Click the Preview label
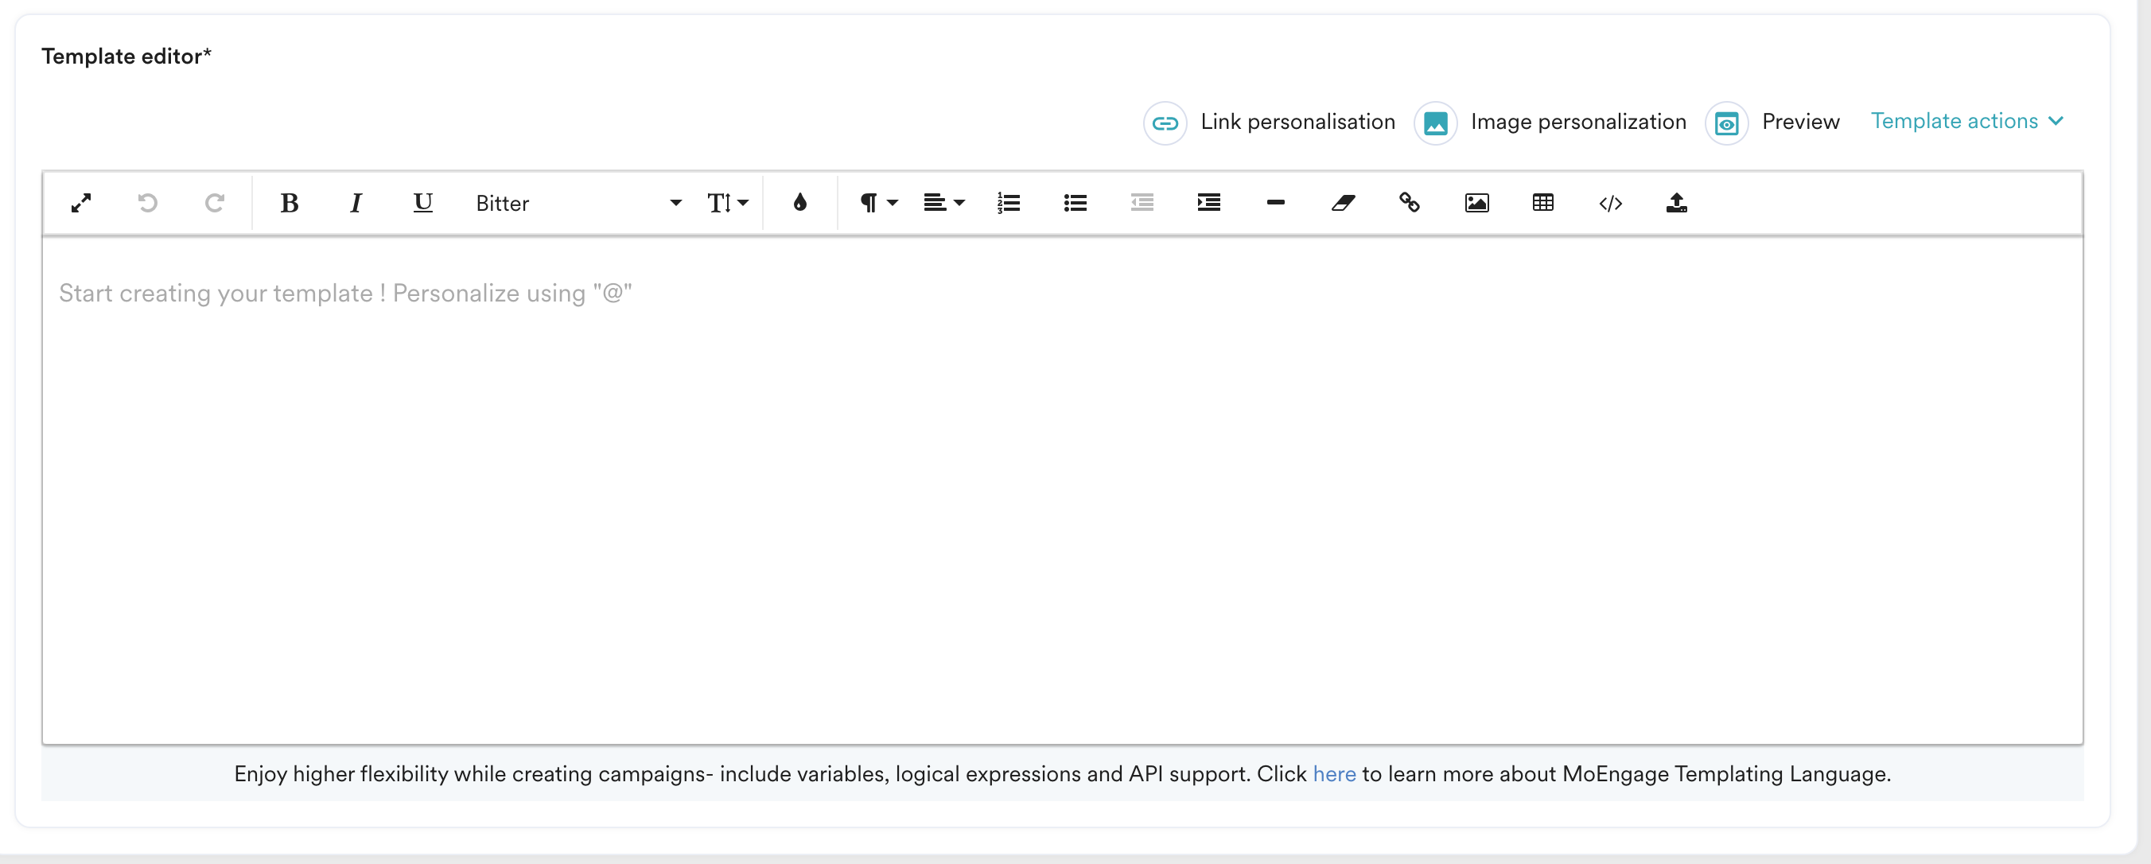Screen dimensions: 2151x864 pos(1800,122)
